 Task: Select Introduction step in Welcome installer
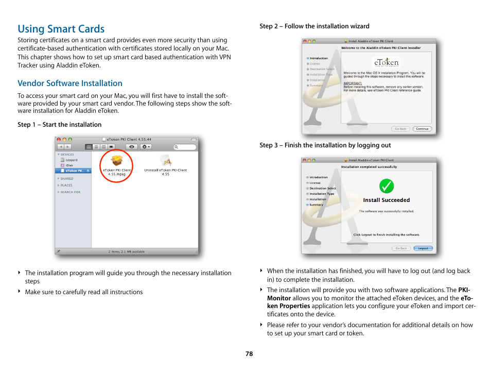pos(317,58)
